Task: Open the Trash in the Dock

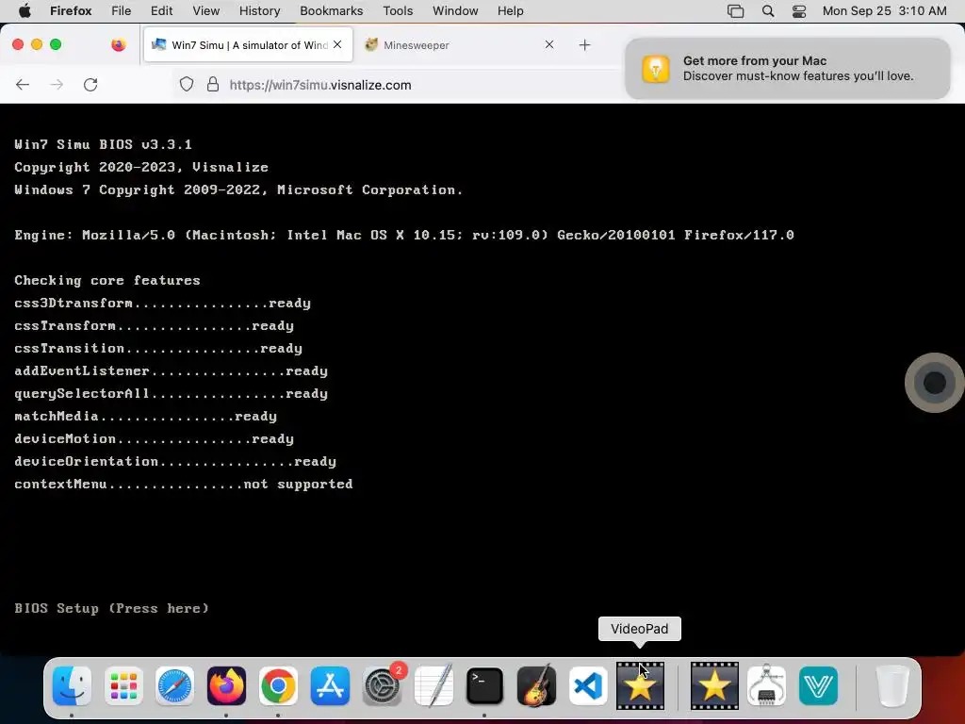Action: [892, 685]
